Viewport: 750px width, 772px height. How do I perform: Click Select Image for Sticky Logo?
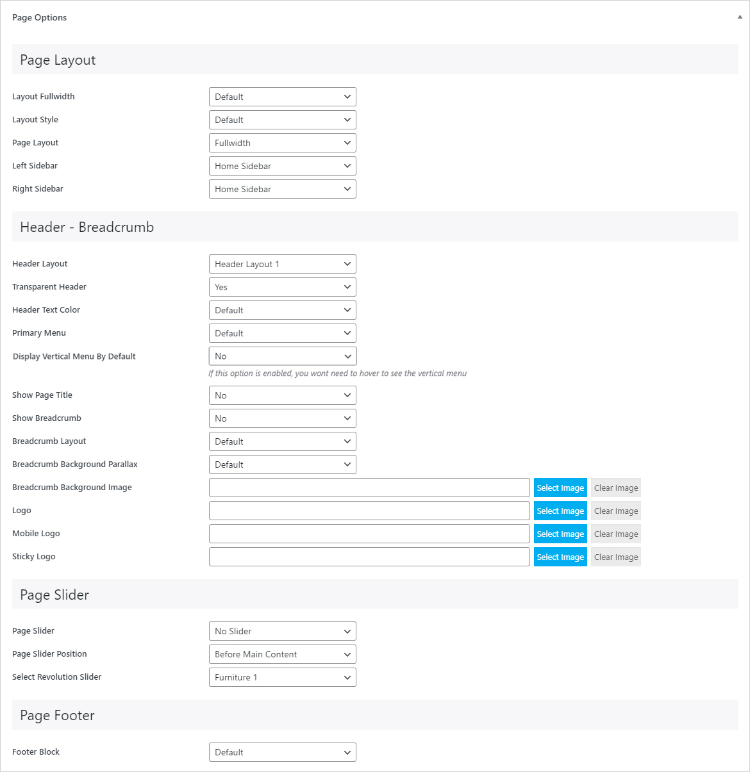pos(560,557)
